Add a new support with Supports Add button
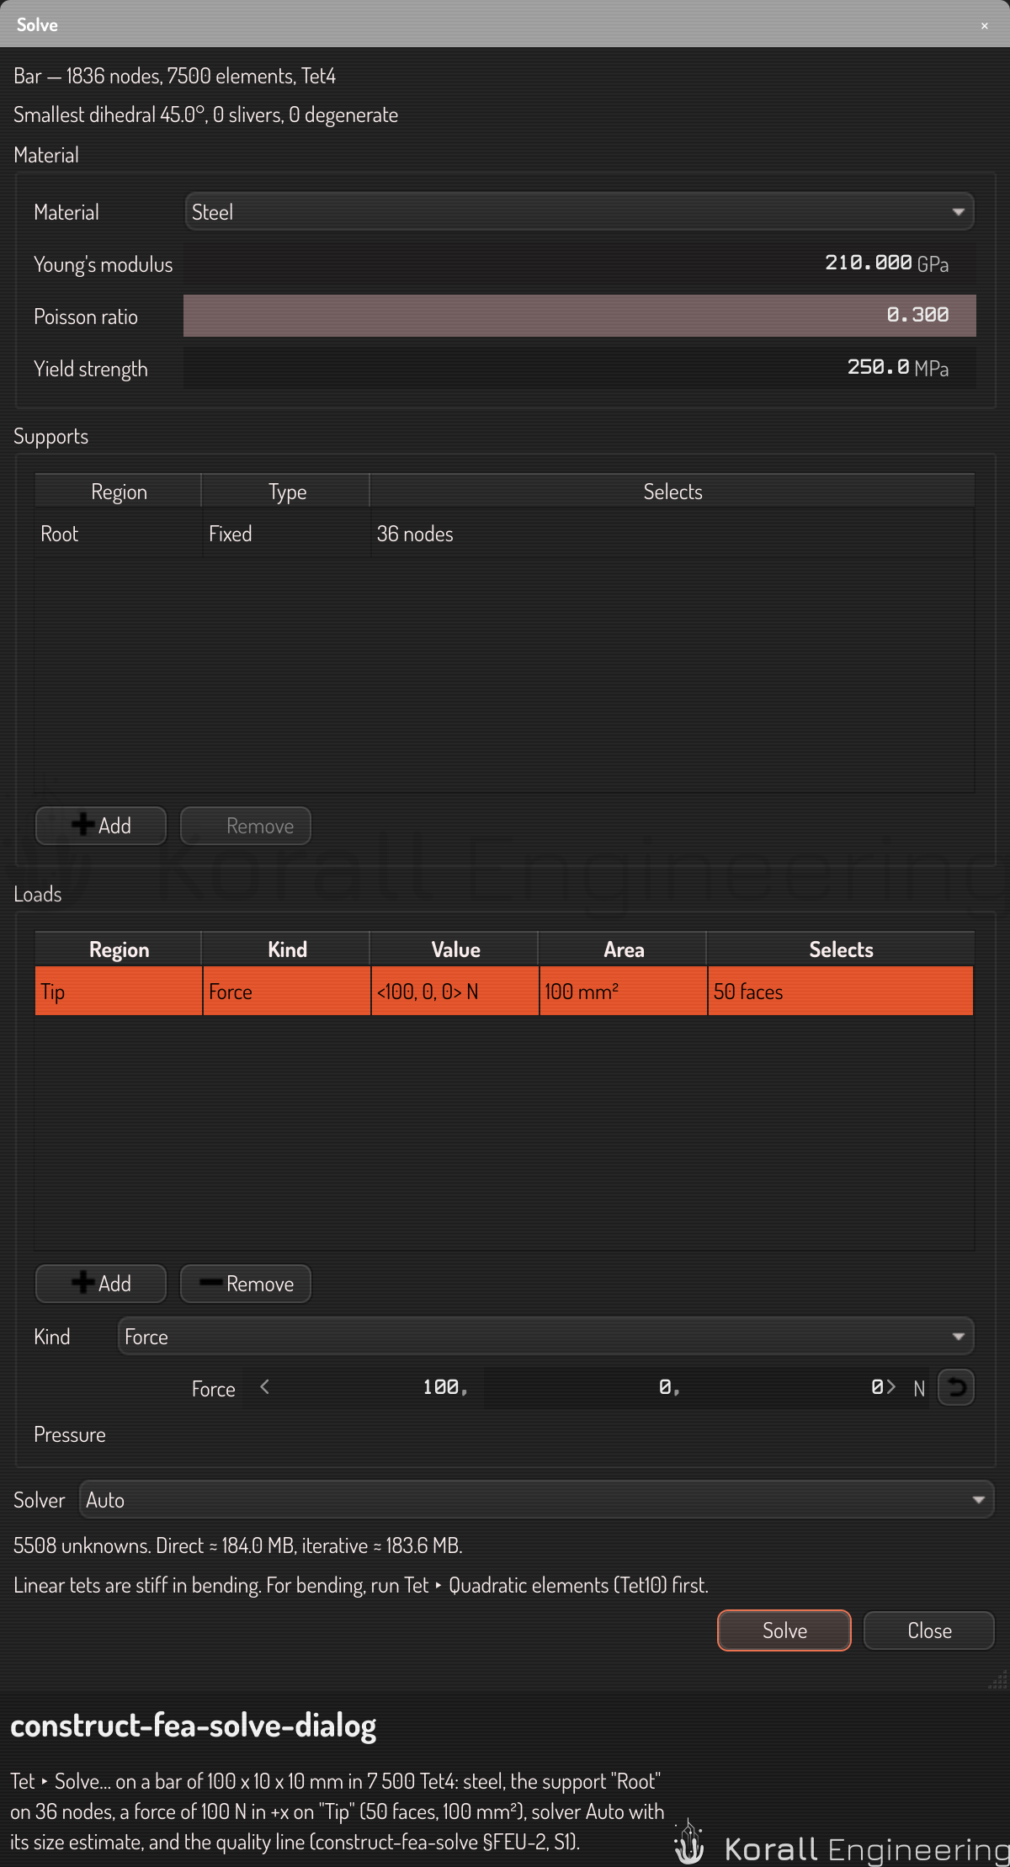1010x1867 pixels. 101,826
